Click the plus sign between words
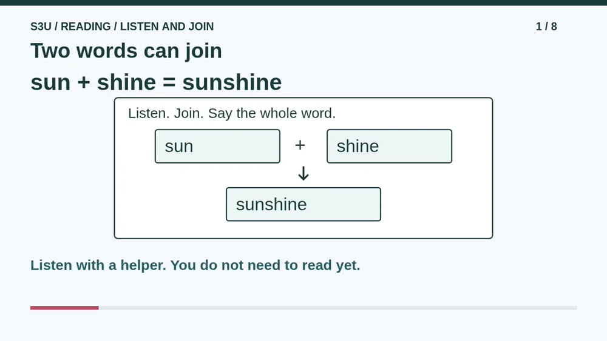 [x=300, y=145]
